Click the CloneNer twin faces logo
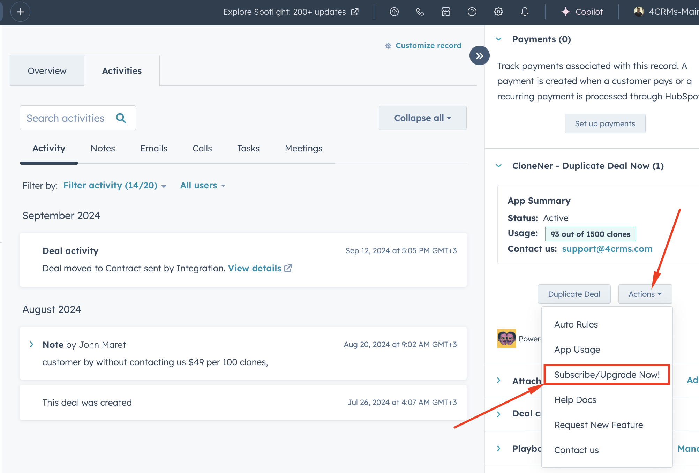This screenshot has width=699, height=473. tap(506, 338)
